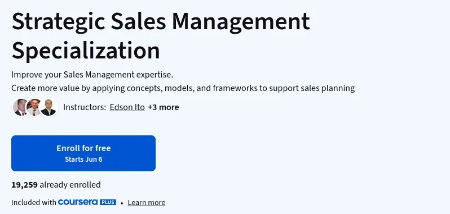
Task: Click the third instructor avatar photo
Action: point(48,107)
